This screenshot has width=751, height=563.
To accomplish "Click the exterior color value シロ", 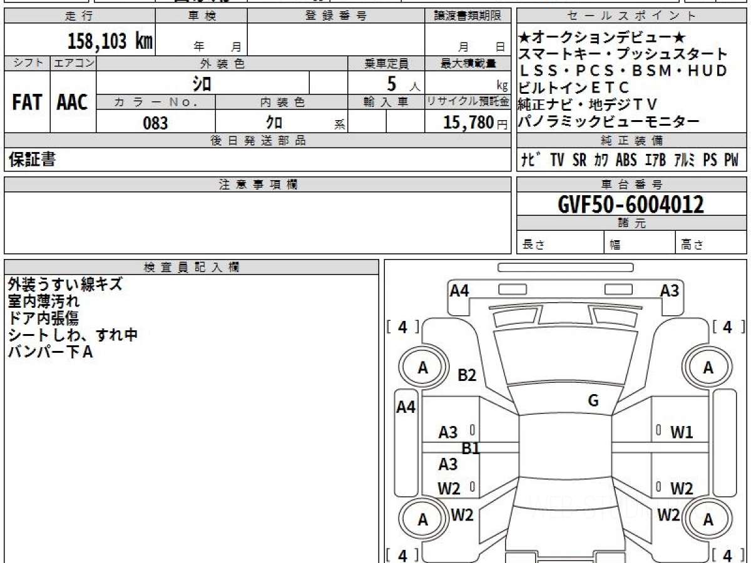I will click(203, 83).
